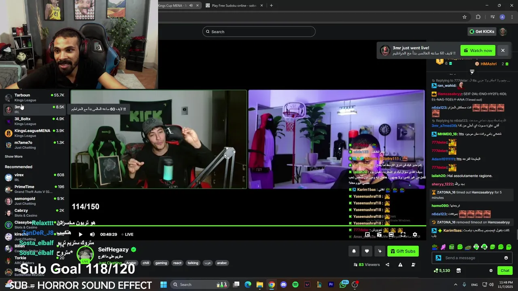Click green video progress bar

(248, 226)
